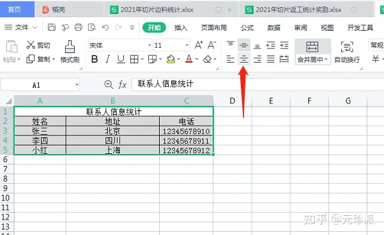Click the increase font size icon
Viewport: 384px width, 235px height.
click(x=199, y=45)
